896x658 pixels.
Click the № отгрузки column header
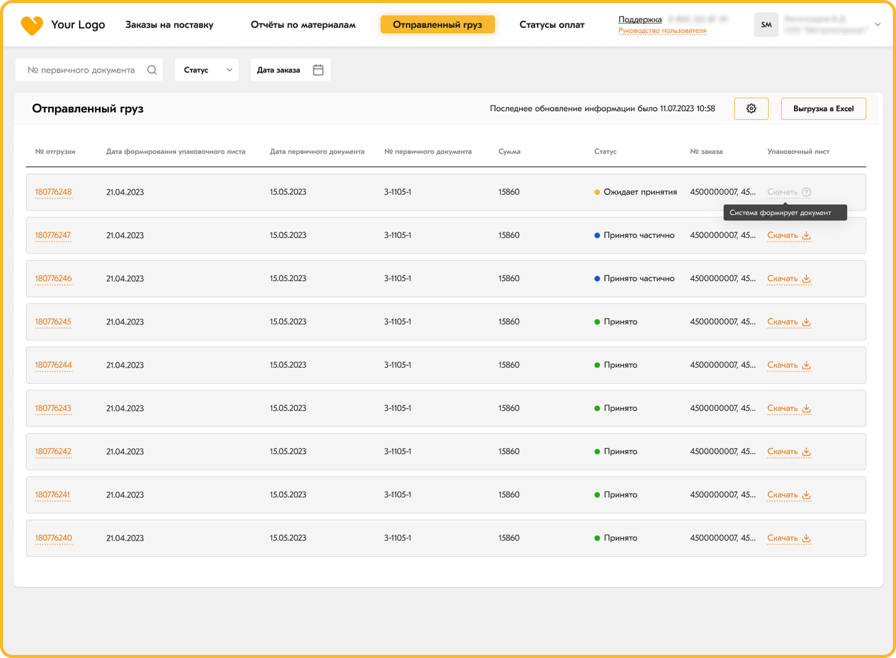point(55,151)
